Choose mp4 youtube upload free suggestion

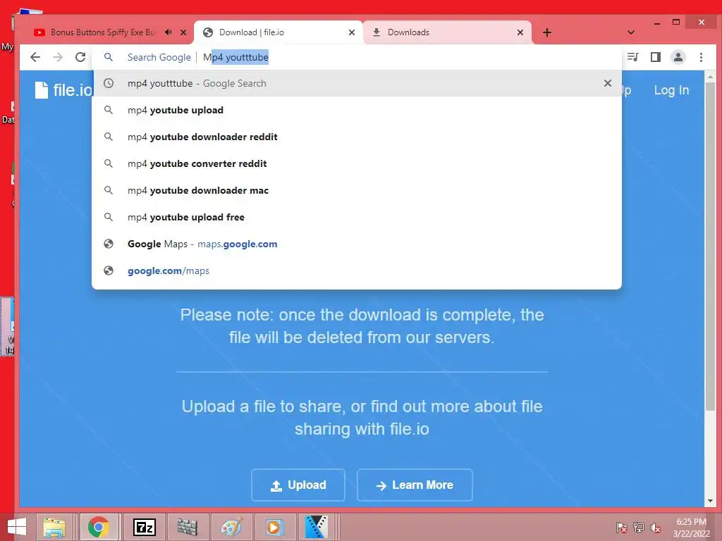(x=356, y=217)
